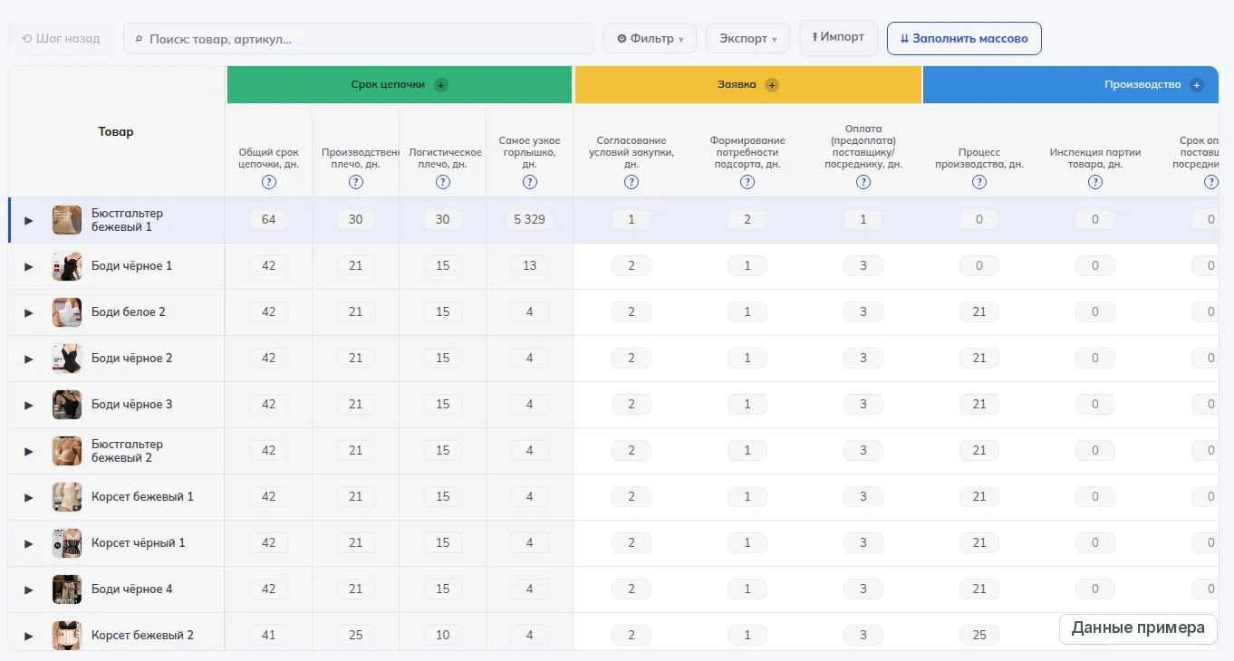Open thumbnail of Корсет чёрный 1
This screenshot has height=661, width=1234.
pos(67,543)
